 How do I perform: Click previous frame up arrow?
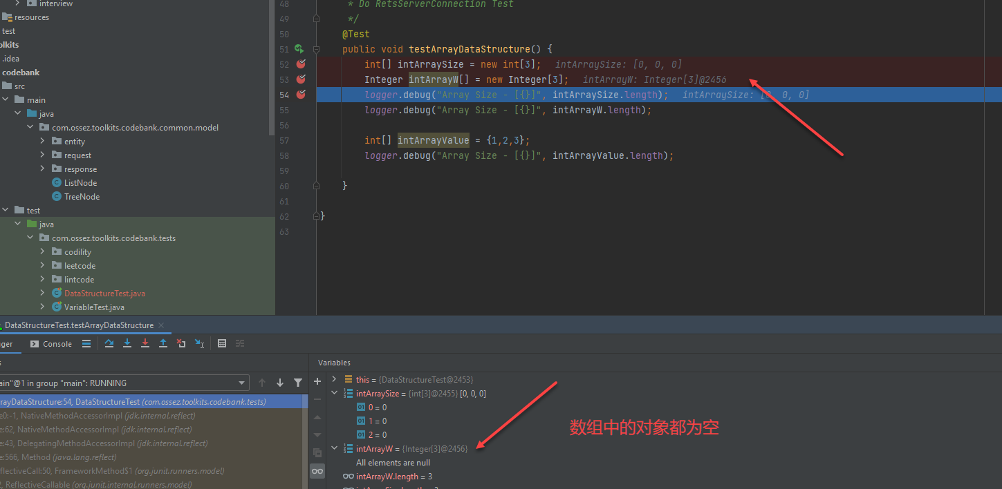(x=262, y=383)
